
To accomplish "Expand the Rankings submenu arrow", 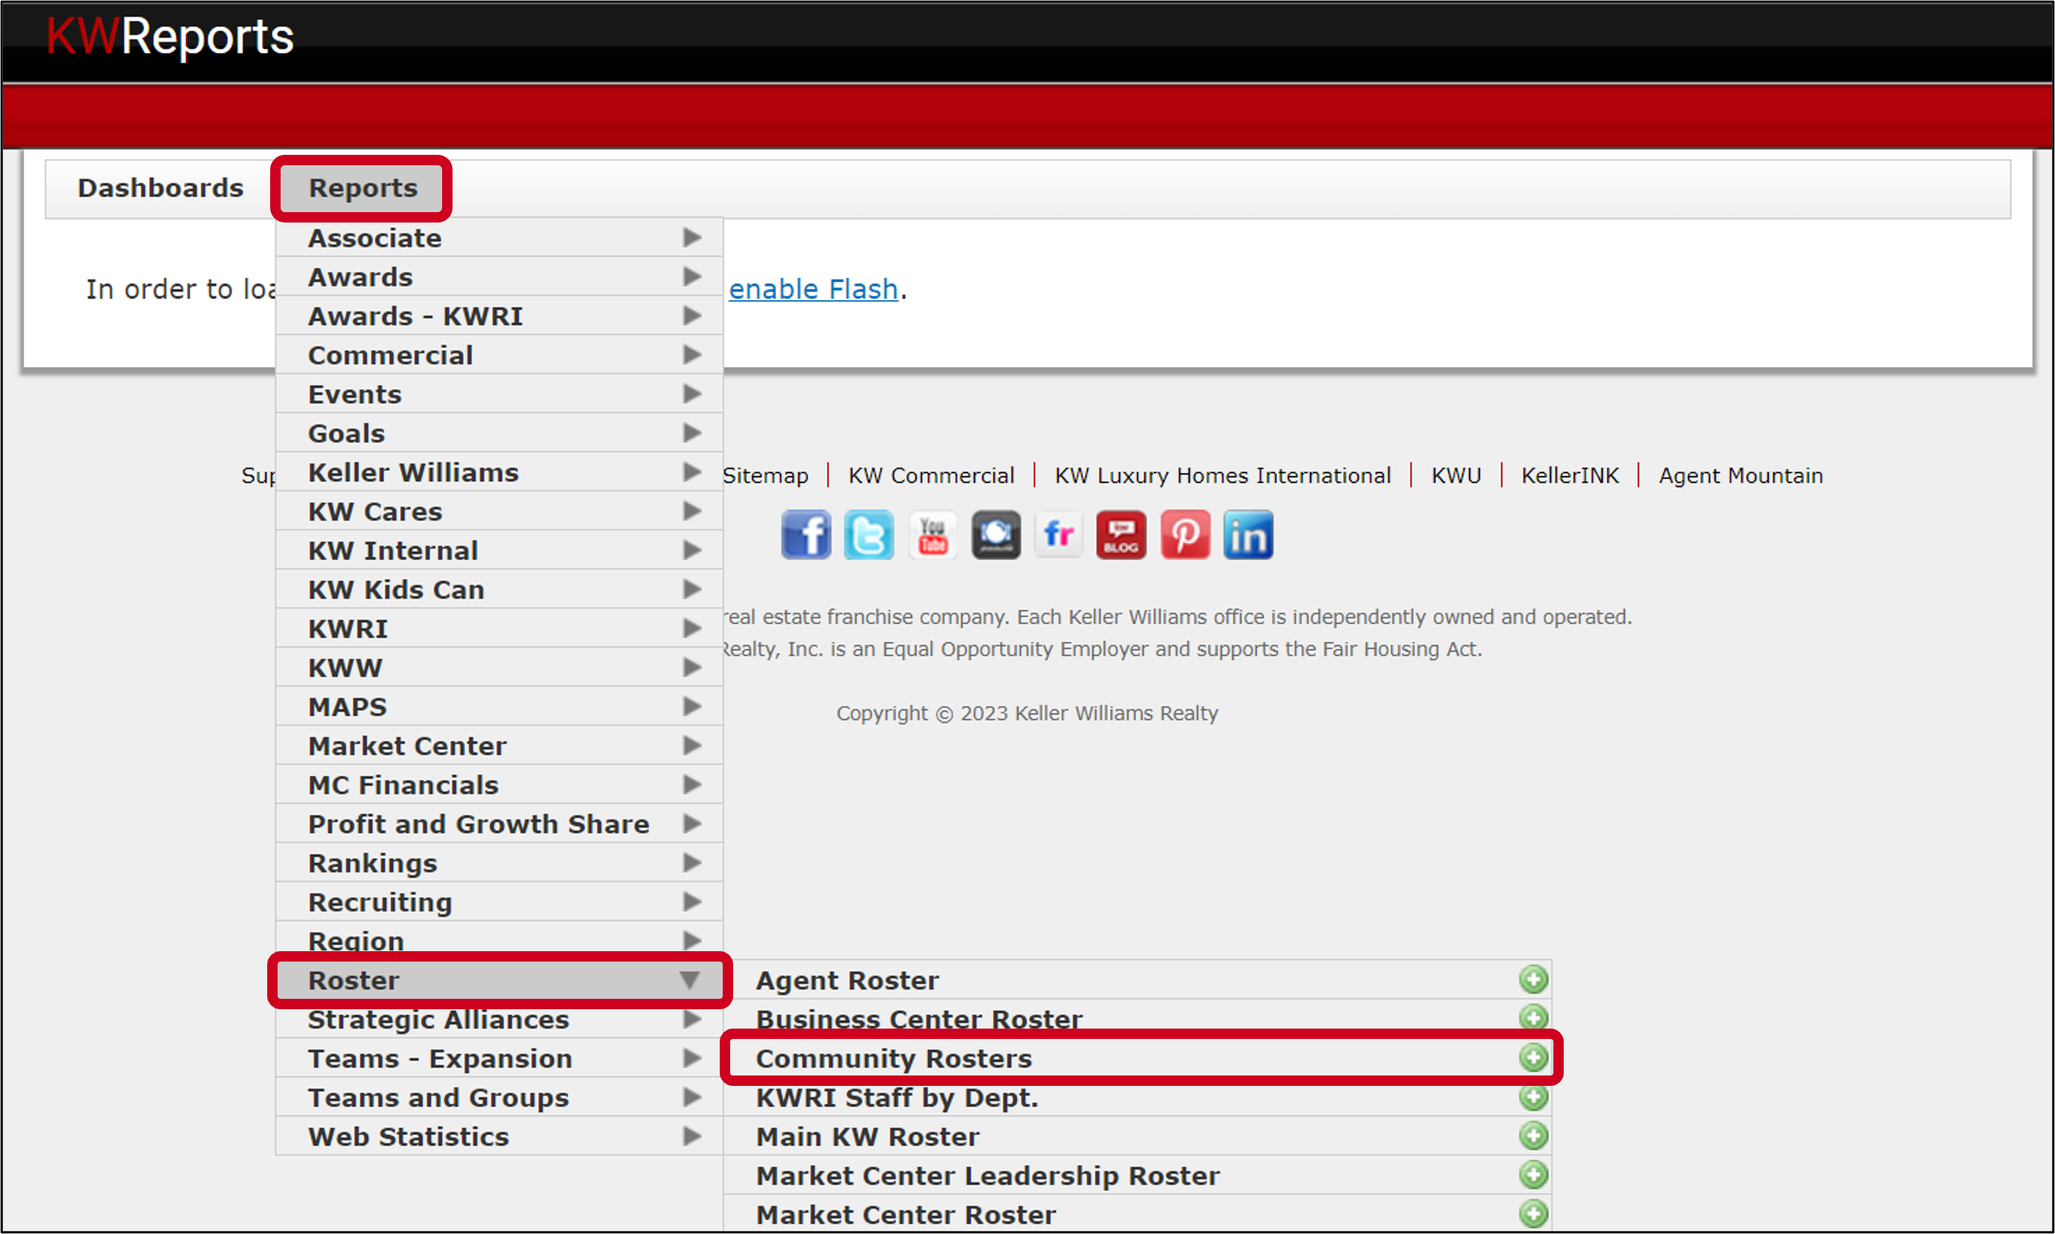I will tap(691, 863).
